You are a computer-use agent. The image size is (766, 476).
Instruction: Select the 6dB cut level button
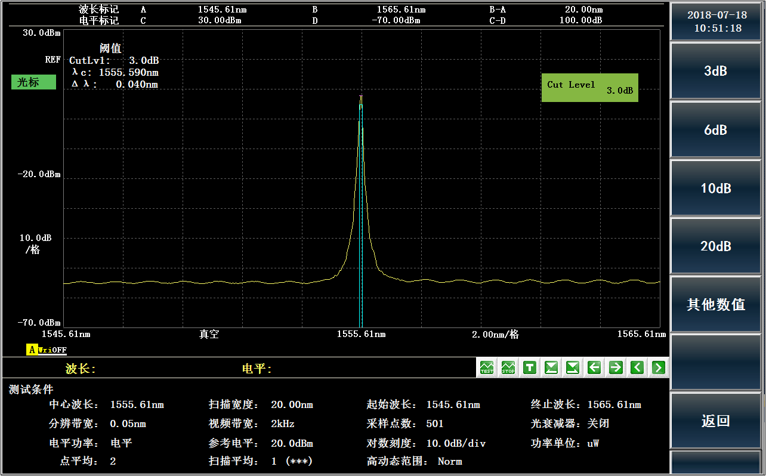(x=715, y=129)
